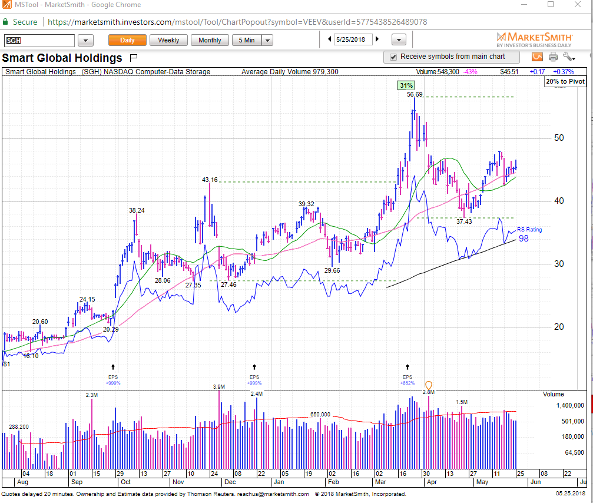Switch to the Weekly chart
The width and height of the screenshot is (593, 503).
[168, 40]
